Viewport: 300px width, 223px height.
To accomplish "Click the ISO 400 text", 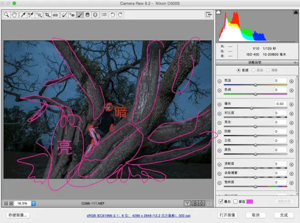I will [253, 55].
